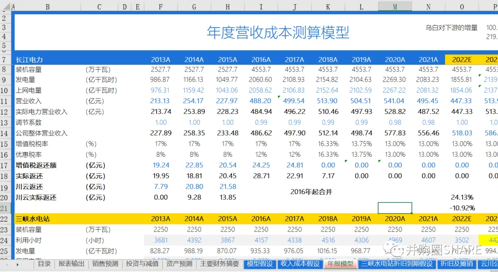Select column C header

(x=99, y=6)
